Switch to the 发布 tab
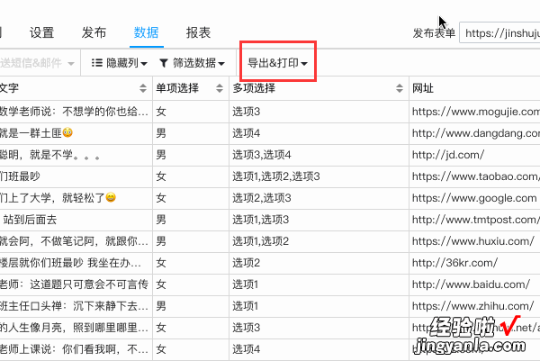The width and height of the screenshot is (540, 361). [94, 32]
